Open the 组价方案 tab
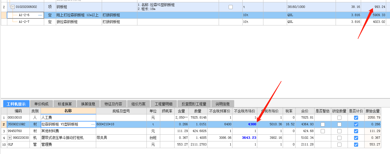The height and width of the screenshot is (154, 390). click(x=138, y=104)
